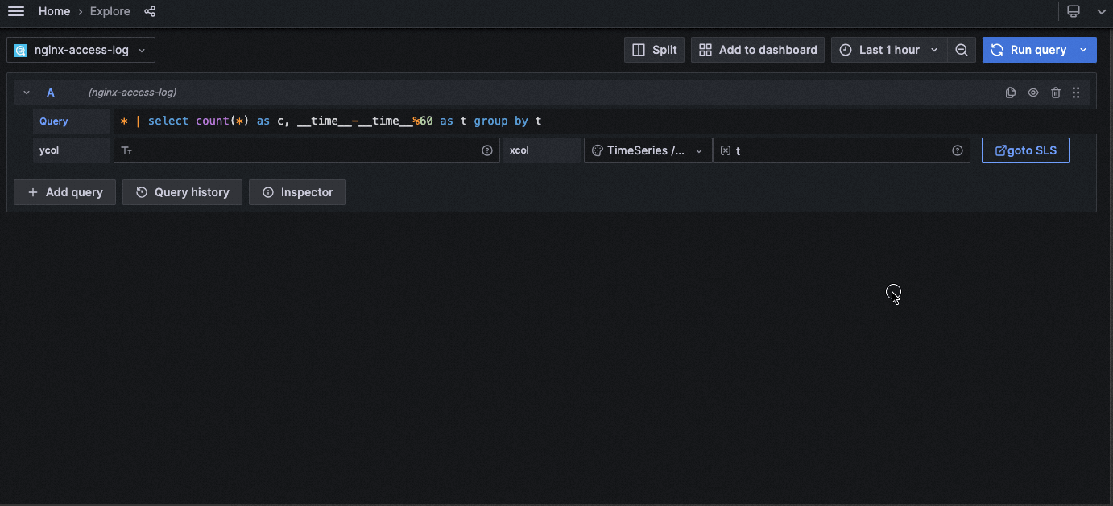Open Query history

click(182, 191)
